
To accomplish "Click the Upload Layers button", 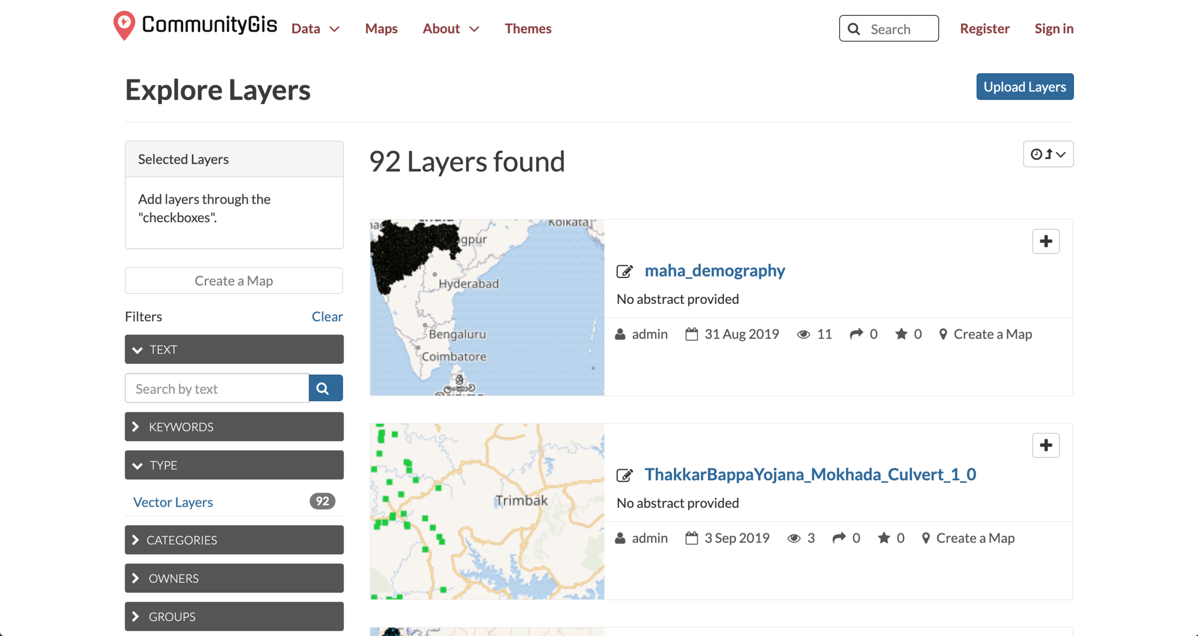I will point(1025,87).
